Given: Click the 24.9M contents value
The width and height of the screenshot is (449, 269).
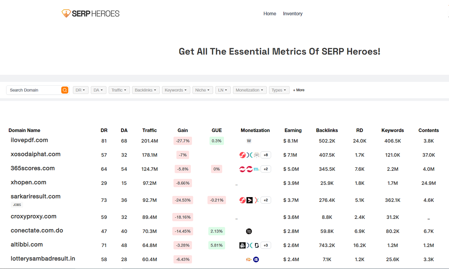Looking at the screenshot, I should tap(428, 183).
